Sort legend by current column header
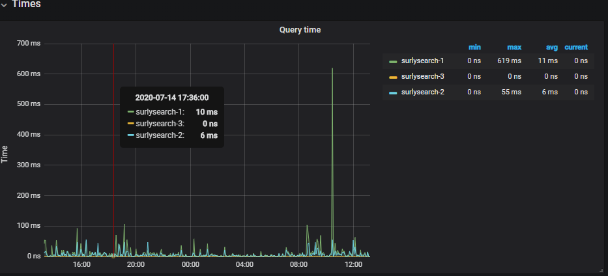 click(576, 48)
